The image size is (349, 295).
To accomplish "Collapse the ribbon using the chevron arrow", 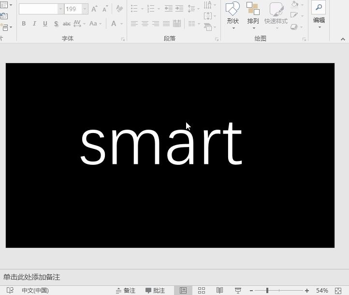I will coord(343,39).
